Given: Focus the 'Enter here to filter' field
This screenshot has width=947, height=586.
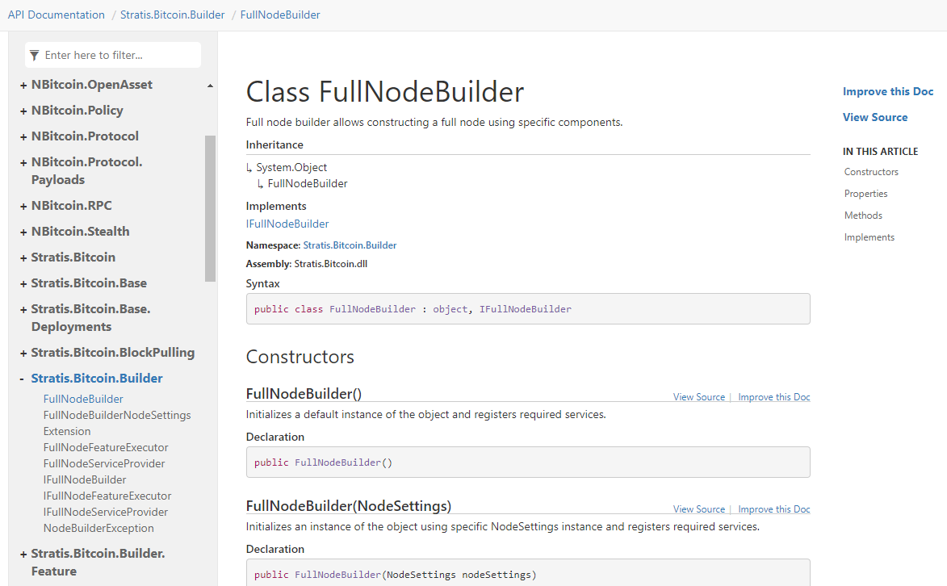Looking at the screenshot, I should coord(113,55).
